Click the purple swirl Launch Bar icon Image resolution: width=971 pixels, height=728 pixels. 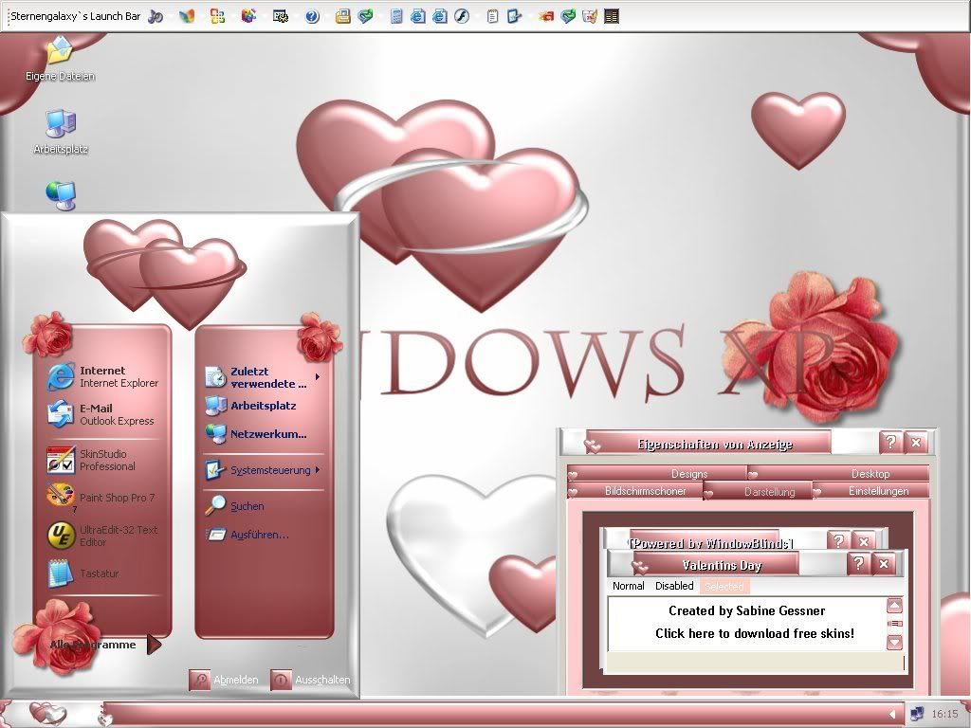(156, 16)
